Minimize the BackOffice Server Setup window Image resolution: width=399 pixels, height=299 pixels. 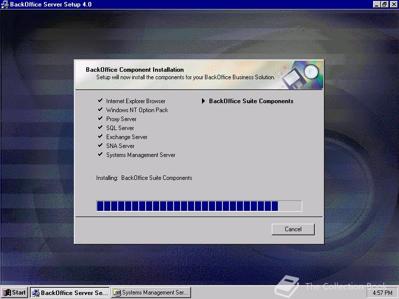point(377,4)
